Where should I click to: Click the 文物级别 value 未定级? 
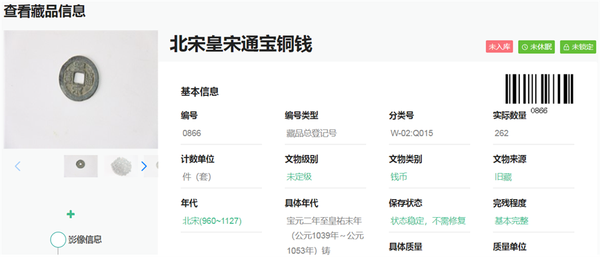click(299, 177)
